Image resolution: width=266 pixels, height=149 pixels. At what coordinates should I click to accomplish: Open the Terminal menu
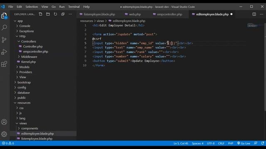[x=74, y=7]
